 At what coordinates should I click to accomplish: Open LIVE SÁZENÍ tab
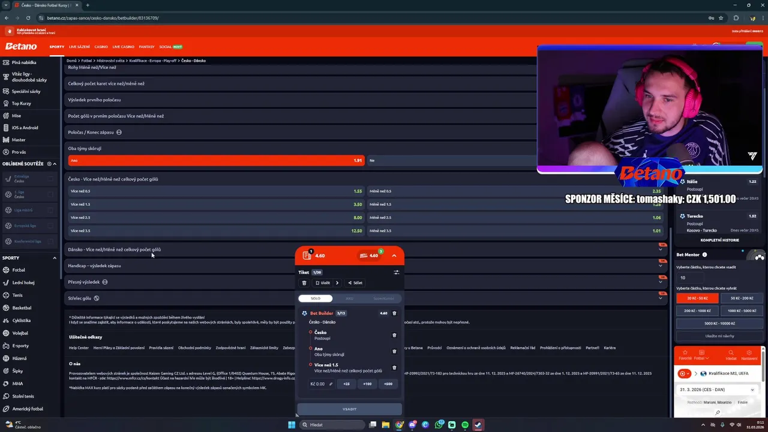(x=79, y=47)
